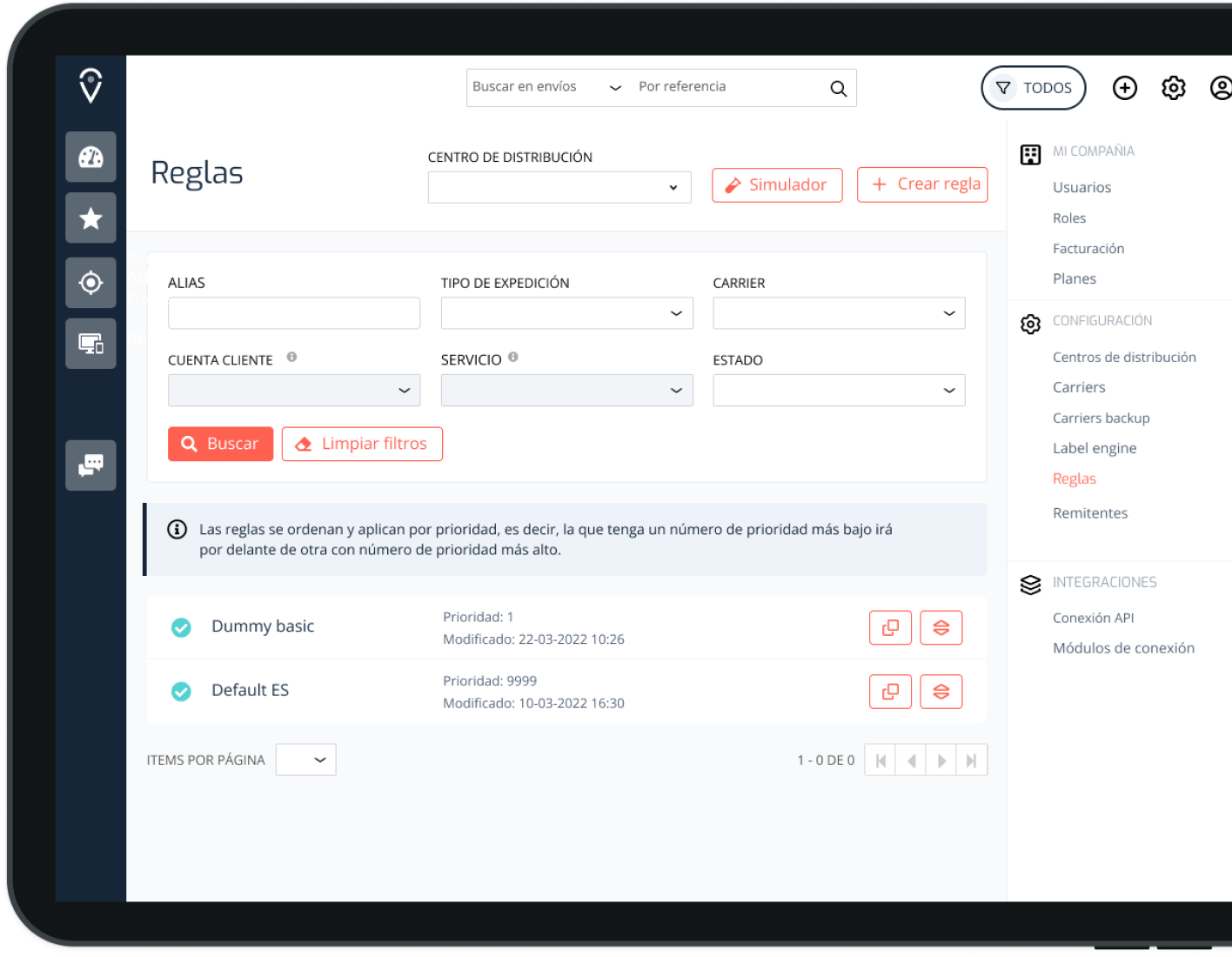Go to first page of results
The width and height of the screenshot is (1232, 957).
880,760
